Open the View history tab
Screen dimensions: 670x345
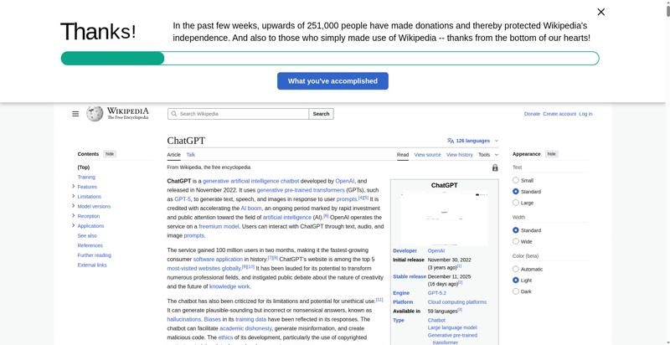[x=459, y=155]
